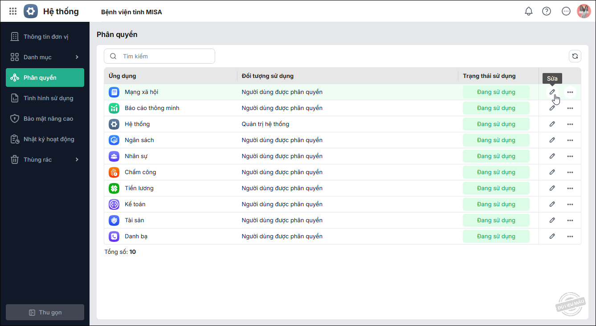This screenshot has height=326, width=596.
Task: Edit permissions for the Kế toán row
Action: pyautogui.click(x=552, y=204)
